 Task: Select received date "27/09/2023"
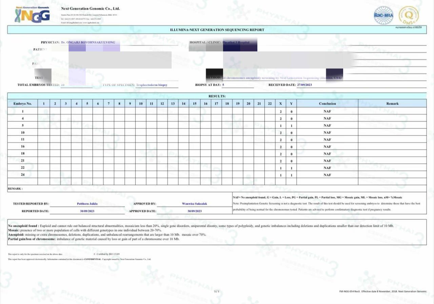point(304,85)
